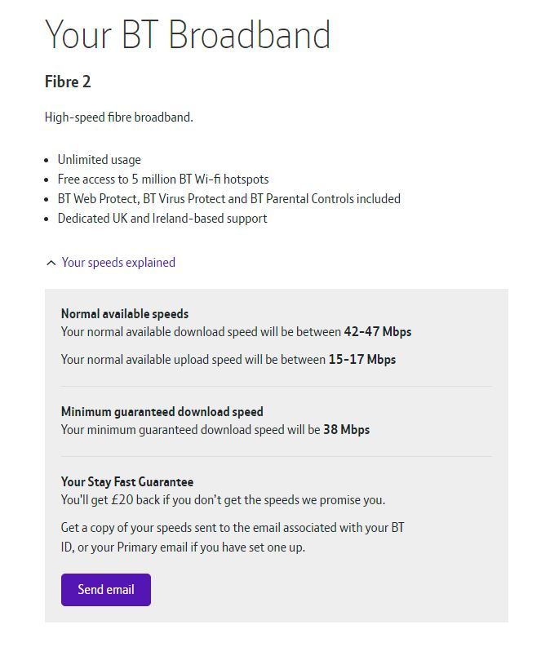The image size is (550, 647).
Task: Click the BT Wi-fi hotspots bullet item
Action: pyautogui.click(x=162, y=179)
